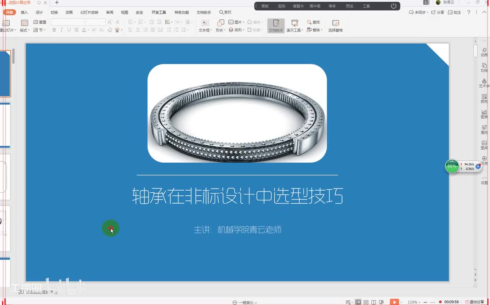Open the help question mark icon

(468, 12)
